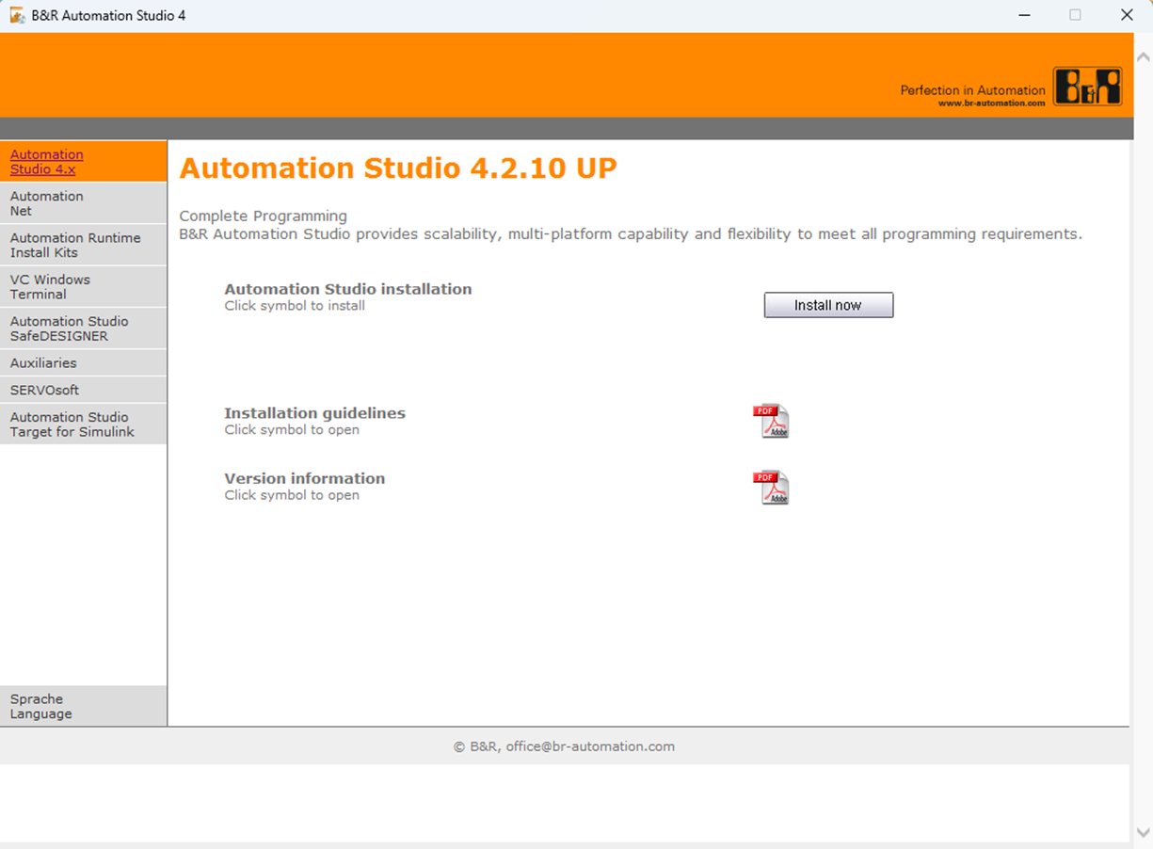Viewport: 1153px width, 849px height.
Task: Open the Automation Studio SafeDESIGNER section
Action: tap(69, 328)
